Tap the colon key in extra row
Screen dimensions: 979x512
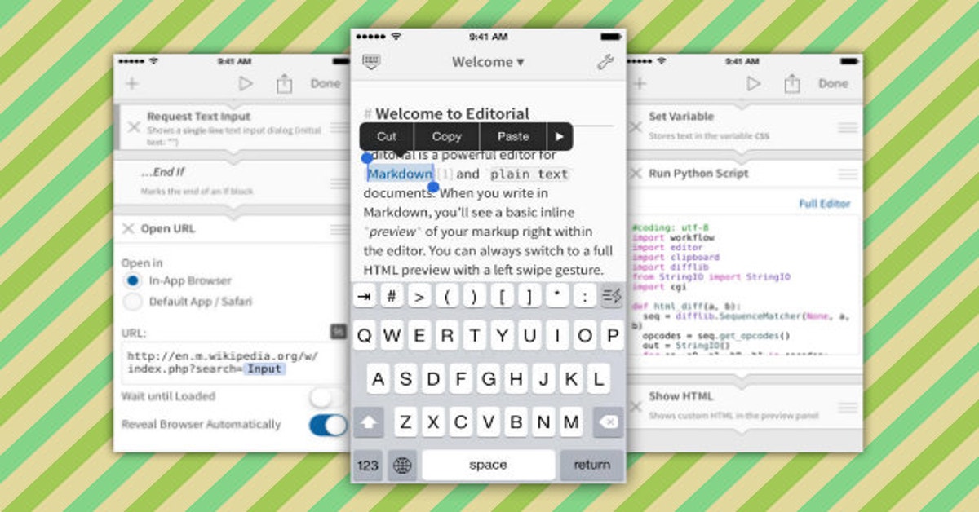coord(584,297)
